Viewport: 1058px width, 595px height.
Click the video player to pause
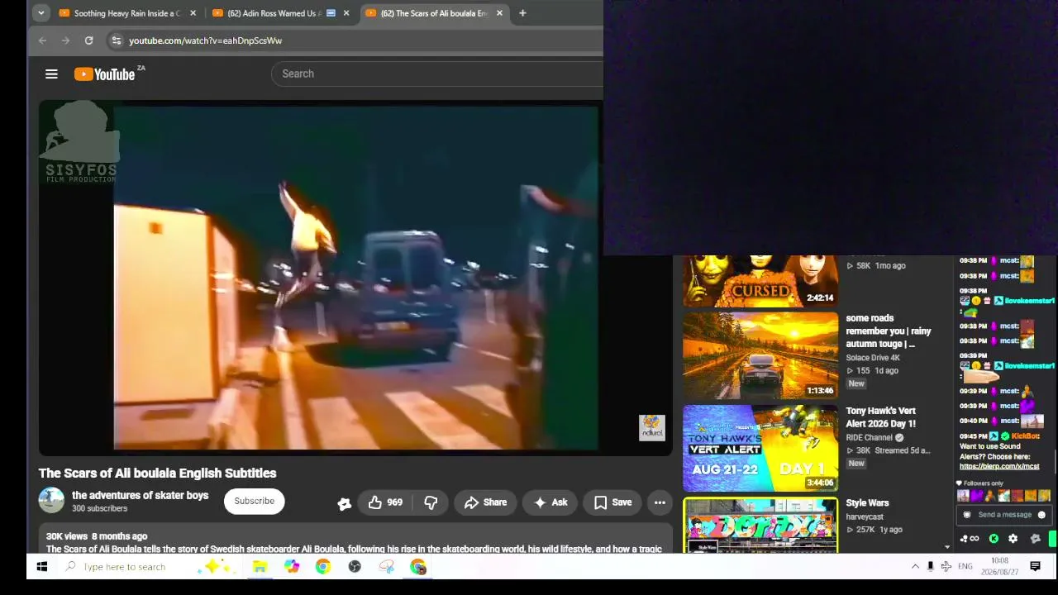(x=355, y=277)
